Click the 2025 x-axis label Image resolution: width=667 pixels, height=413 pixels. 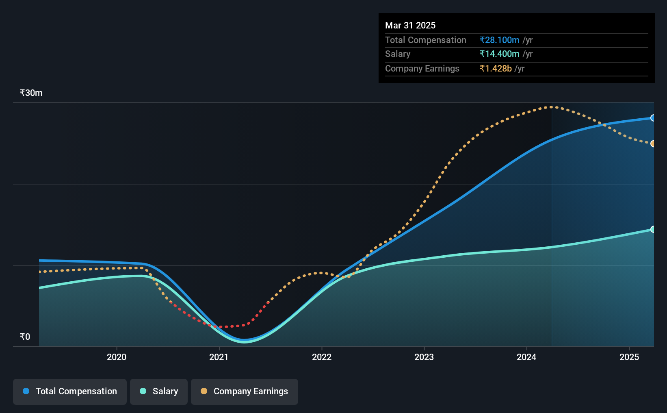(x=629, y=357)
